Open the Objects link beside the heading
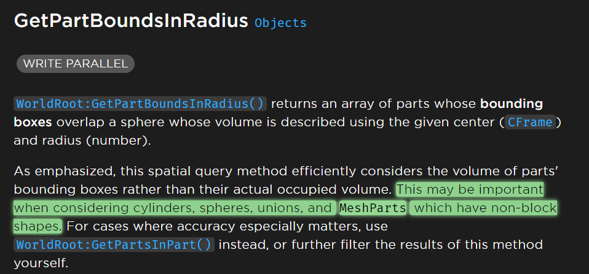Image resolution: width=589 pixels, height=274 pixels. click(280, 23)
